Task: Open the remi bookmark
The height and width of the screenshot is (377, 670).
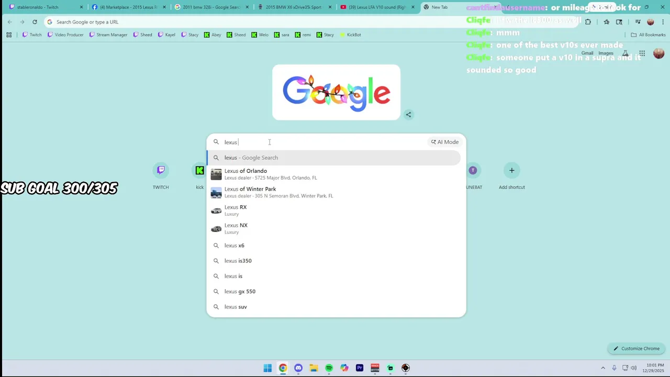Action: 303,35
